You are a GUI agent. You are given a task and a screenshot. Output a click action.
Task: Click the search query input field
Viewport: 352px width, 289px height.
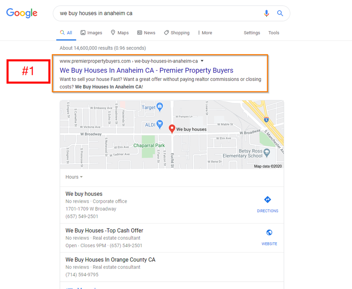tap(157, 13)
